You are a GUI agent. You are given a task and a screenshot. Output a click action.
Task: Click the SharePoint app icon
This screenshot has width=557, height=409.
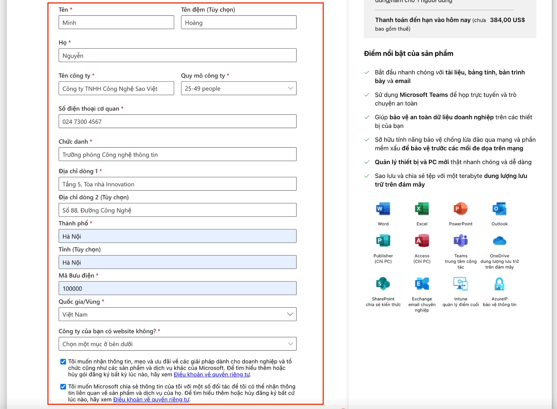click(x=383, y=284)
